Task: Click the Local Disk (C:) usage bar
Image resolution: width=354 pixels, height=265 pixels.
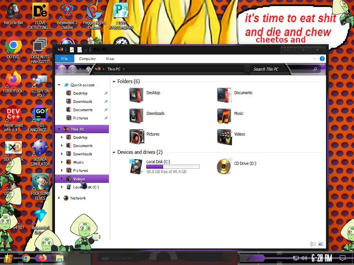Action: [x=173, y=167]
